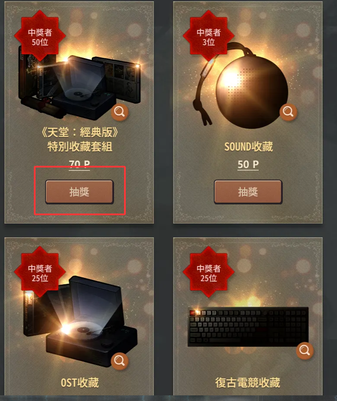Click the SOUND收藏 title text
The image size is (337, 401).
pyautogui.click(x=249, y=147)
